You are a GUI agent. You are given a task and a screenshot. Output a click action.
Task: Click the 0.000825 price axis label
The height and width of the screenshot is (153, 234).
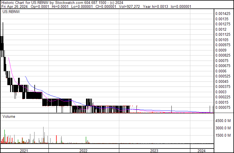(x=223, y=55)
